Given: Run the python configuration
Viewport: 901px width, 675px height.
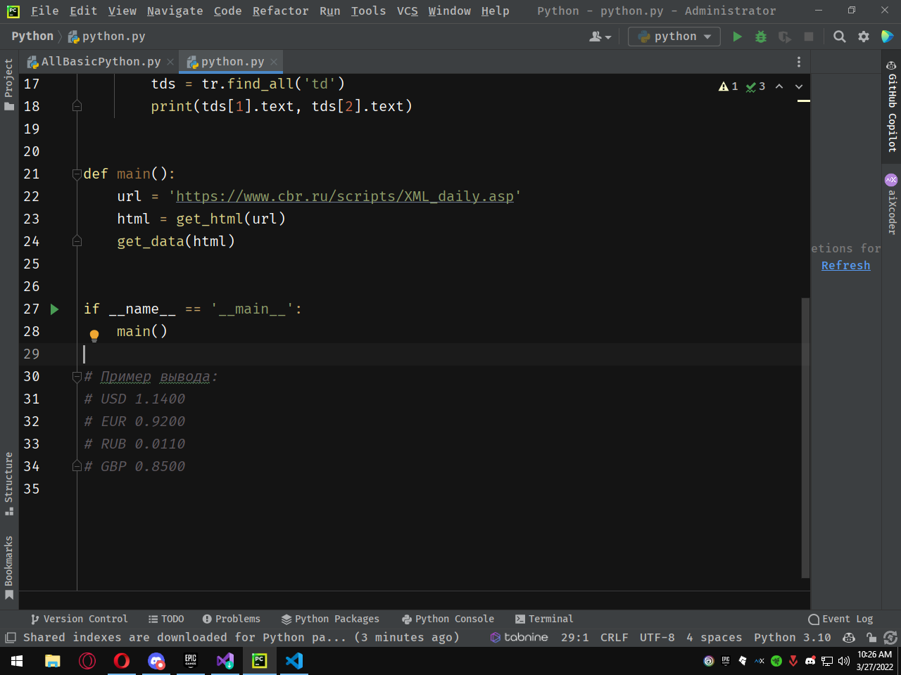Looking at the screenshot, I should pos(737,36).
